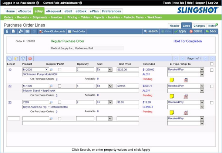Open Unit dropdown for line 30

click(x=110, y=102)
